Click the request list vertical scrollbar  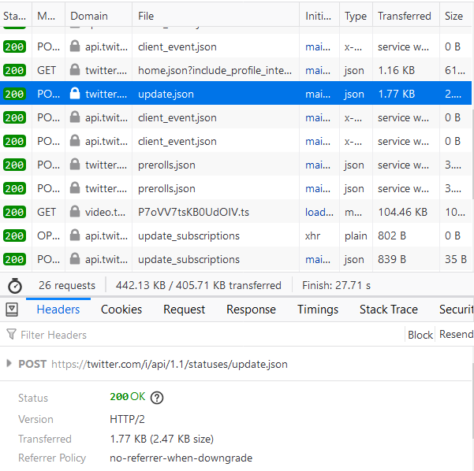[472, 154]
